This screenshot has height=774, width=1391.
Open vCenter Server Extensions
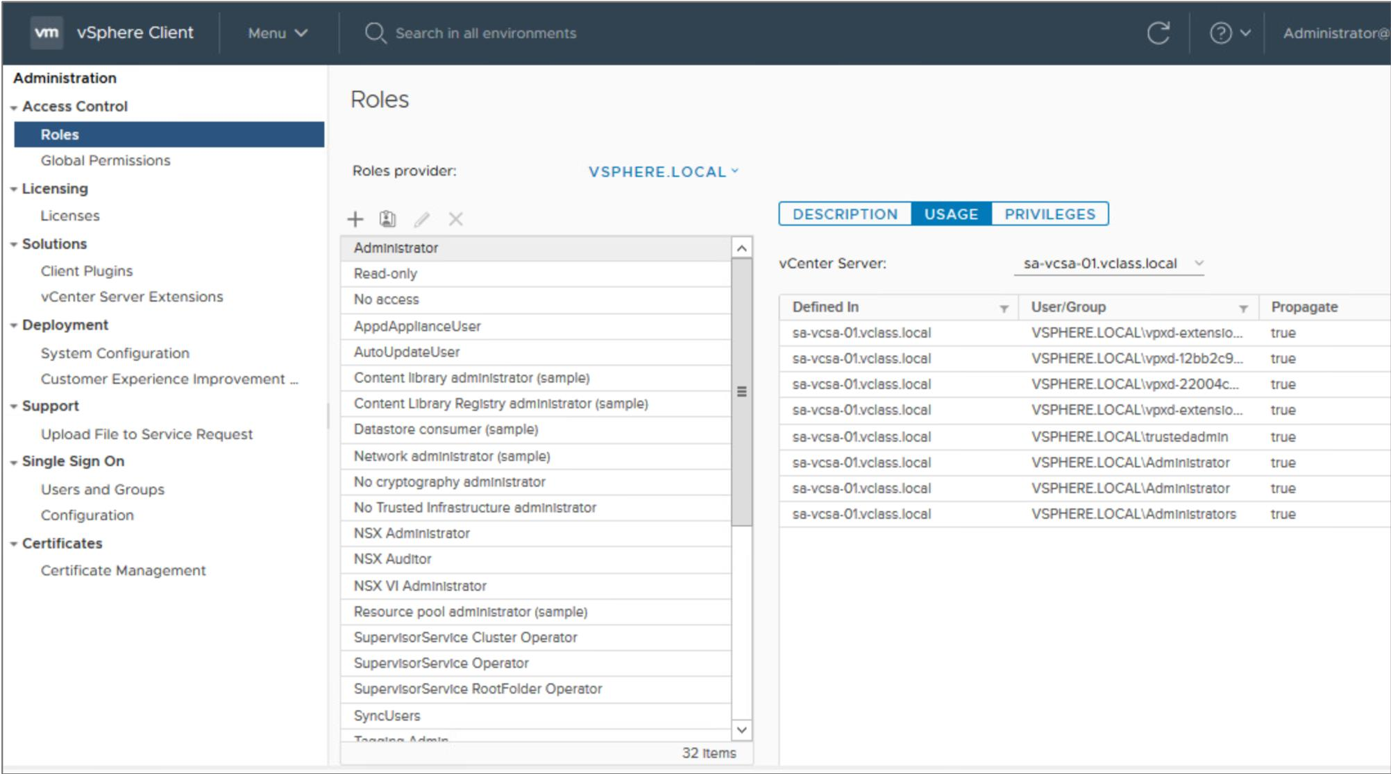[x=132, y=297]
